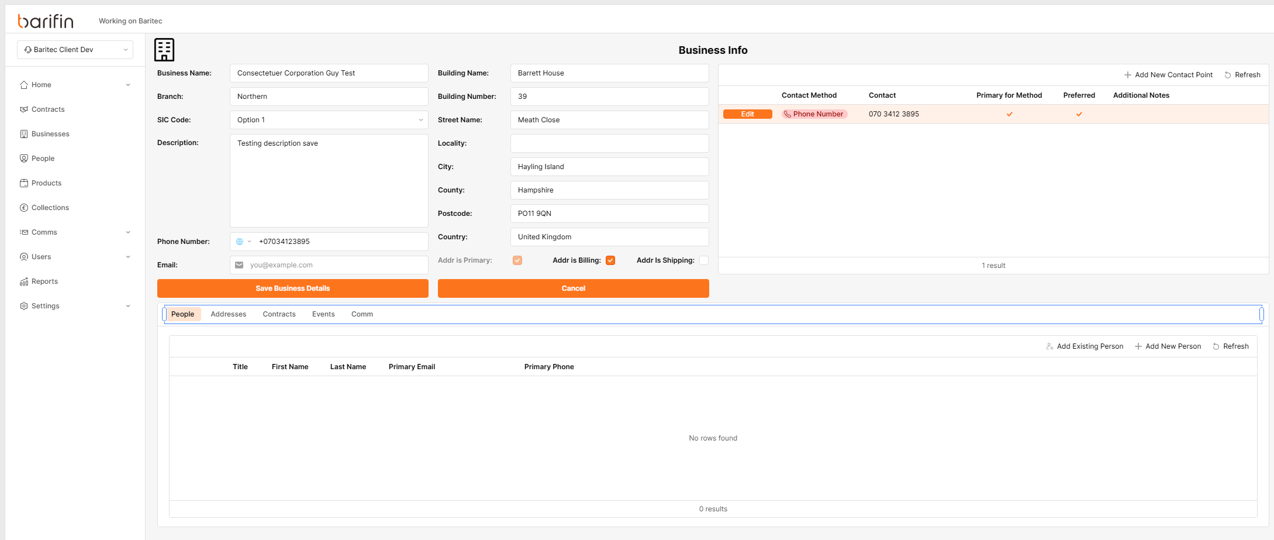Click the Add Existing Person icon

coord(1049,346)
